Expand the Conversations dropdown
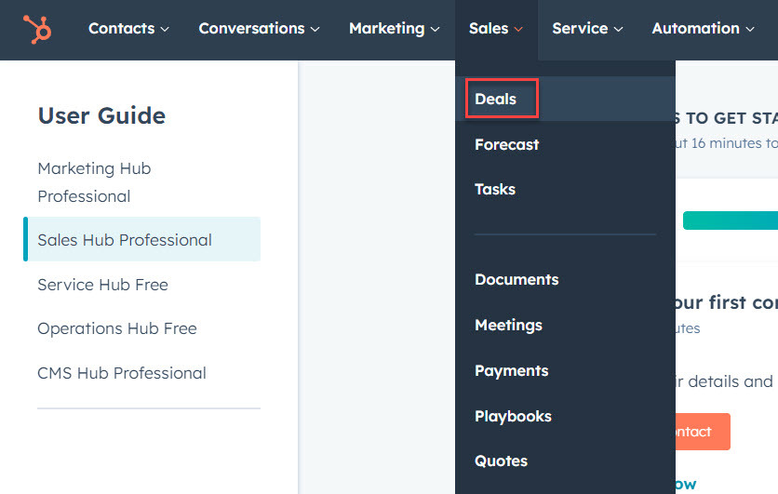Screen dimensions: 778x494 point(259,29)
